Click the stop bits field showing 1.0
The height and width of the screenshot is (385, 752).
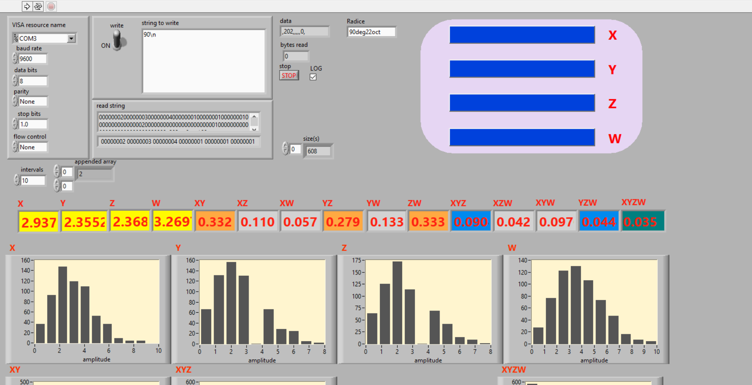[x=33, y=124]
